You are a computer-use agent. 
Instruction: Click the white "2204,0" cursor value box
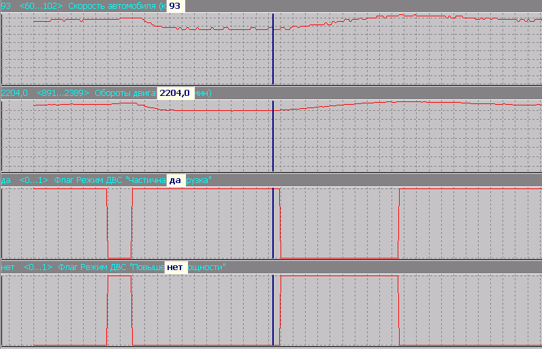pyautogui.click(x=176, y=93)
